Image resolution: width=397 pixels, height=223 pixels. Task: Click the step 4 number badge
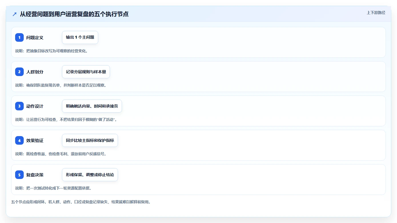click(x=19, y=140)
